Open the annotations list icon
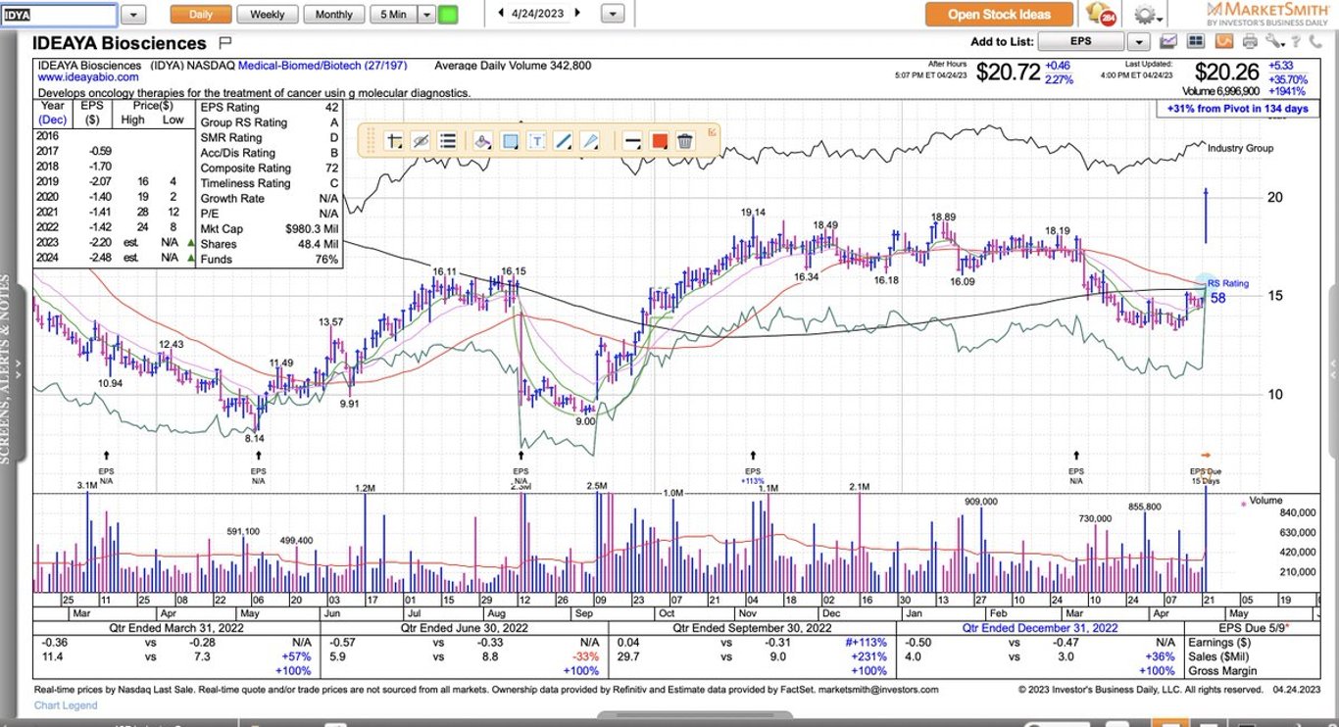Viewport: 1339px width, 727px height. click(x=447, y=141)
